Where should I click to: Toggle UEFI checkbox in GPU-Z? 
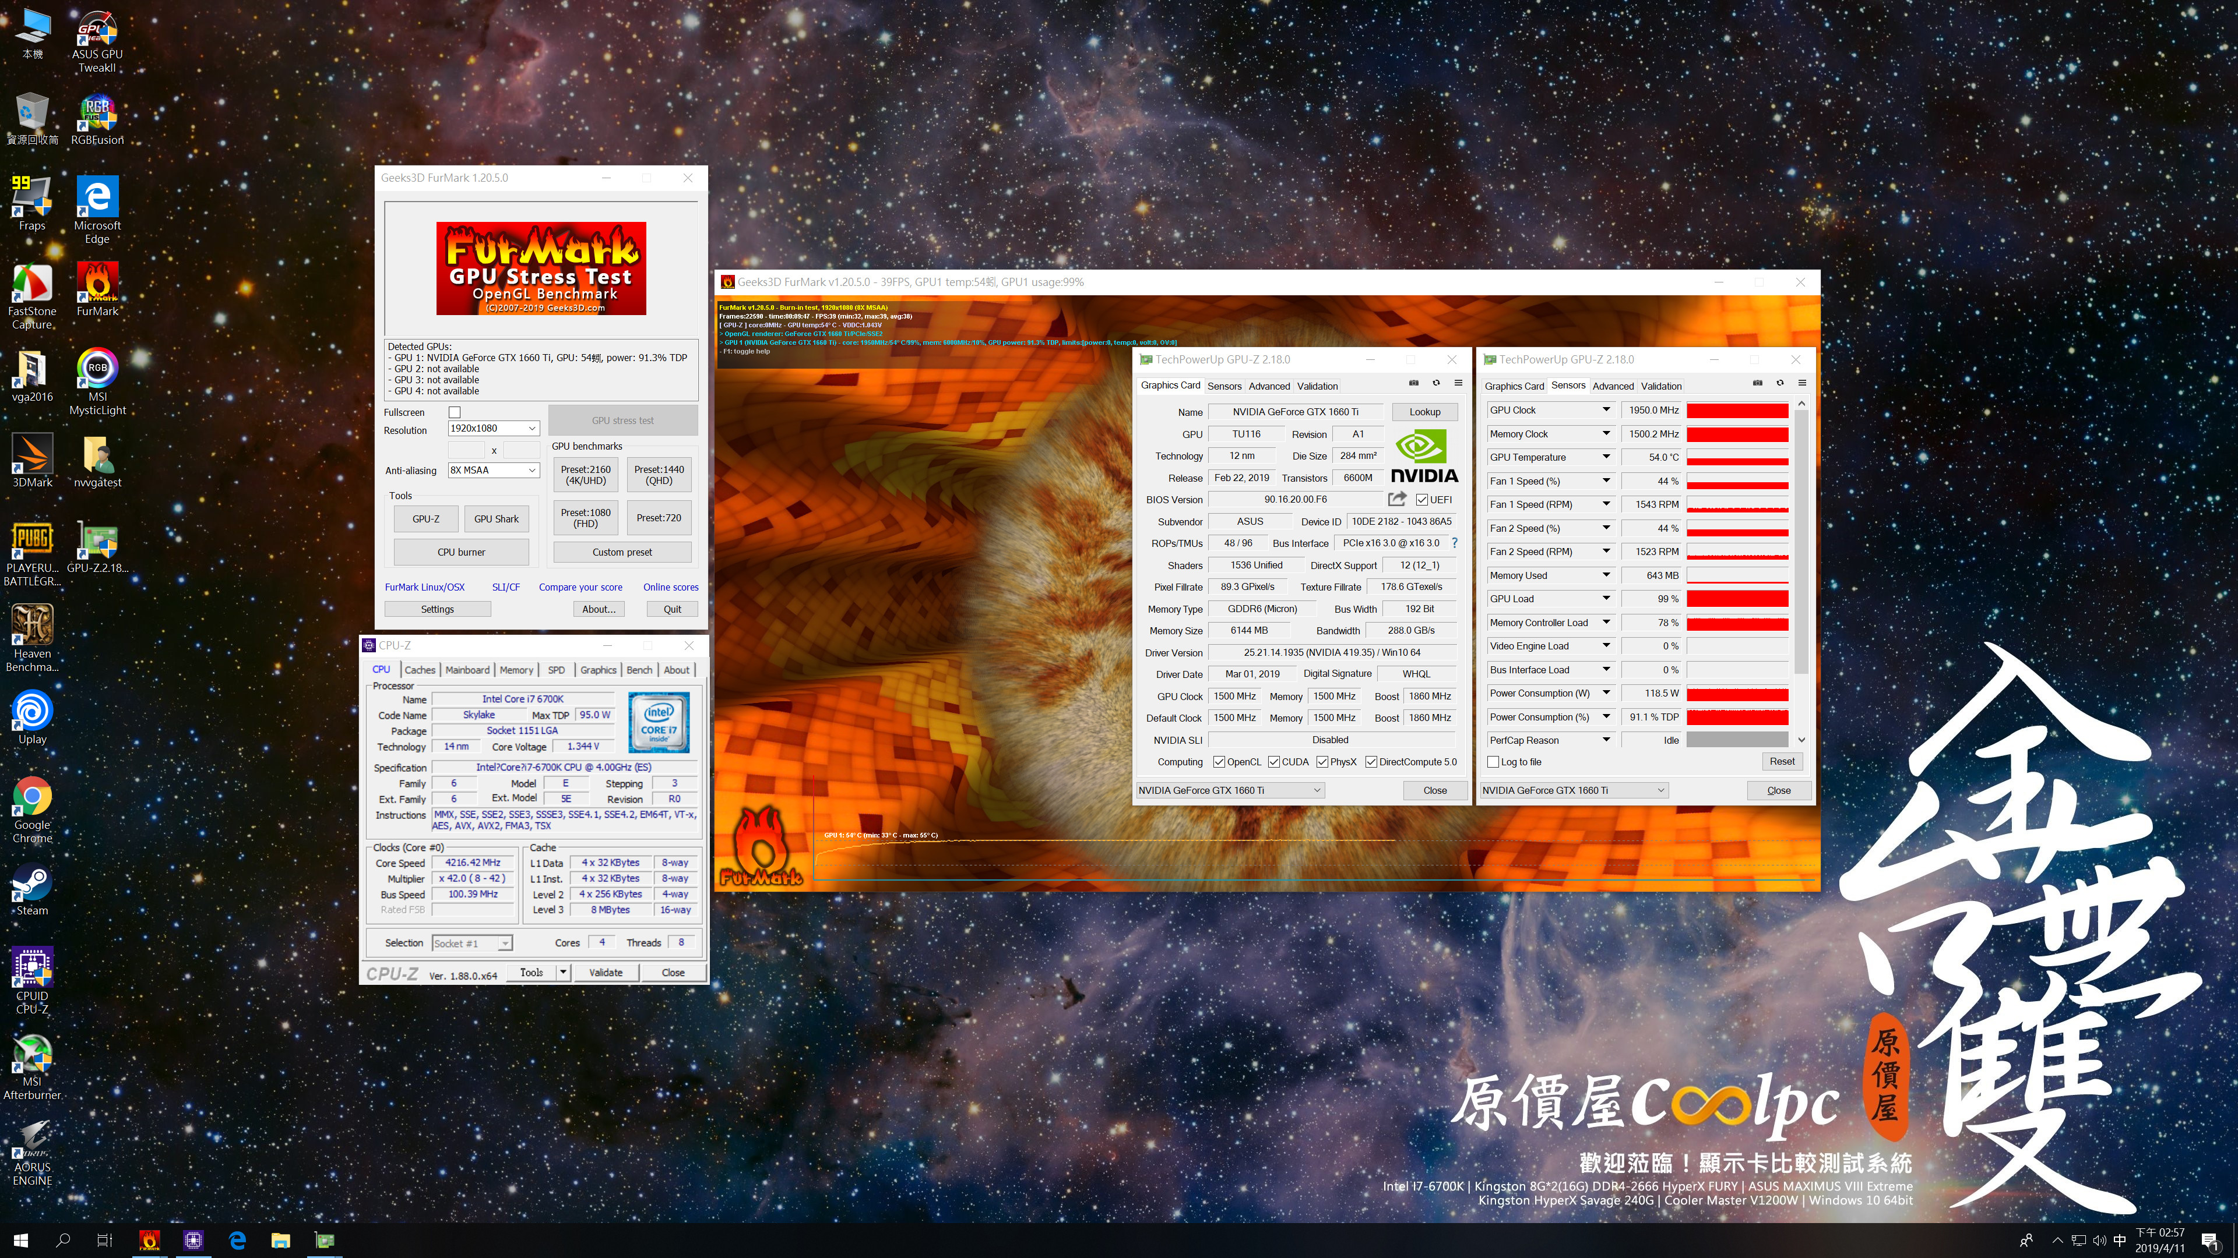click(x=1421, y=499)
